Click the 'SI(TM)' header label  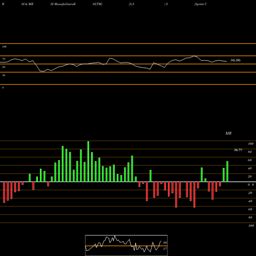click(97, 4)
